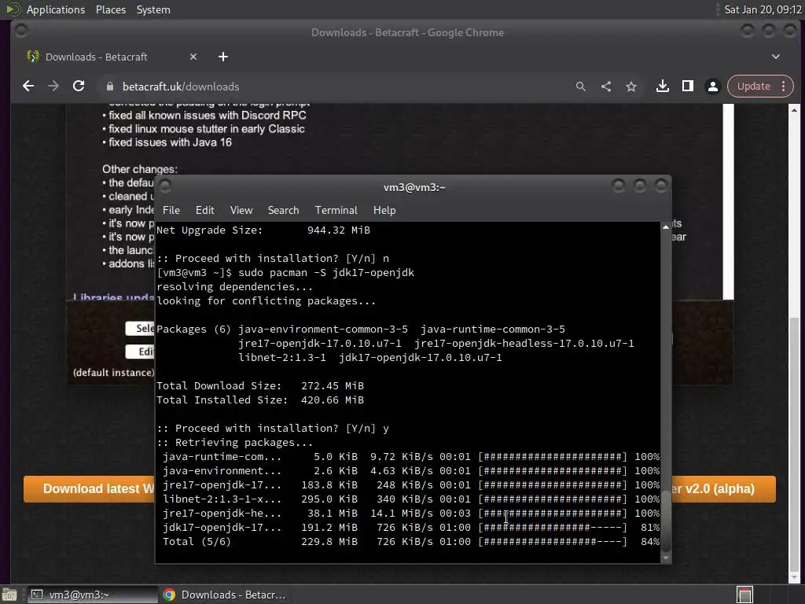Open terminal Search menu
This screenshot has width=805, height=604.
pyautogui.click(x=283, y=210)
